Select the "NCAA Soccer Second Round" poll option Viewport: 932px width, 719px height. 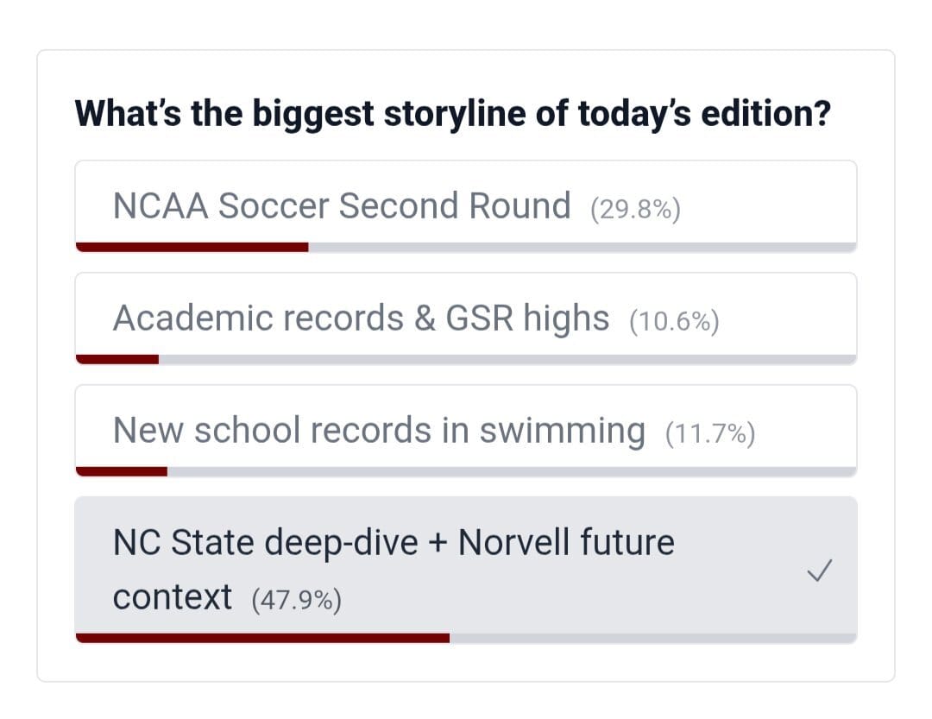coord(342,206)
